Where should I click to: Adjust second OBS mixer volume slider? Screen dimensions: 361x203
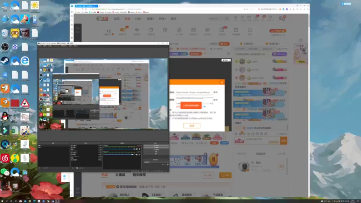(119, 154)
